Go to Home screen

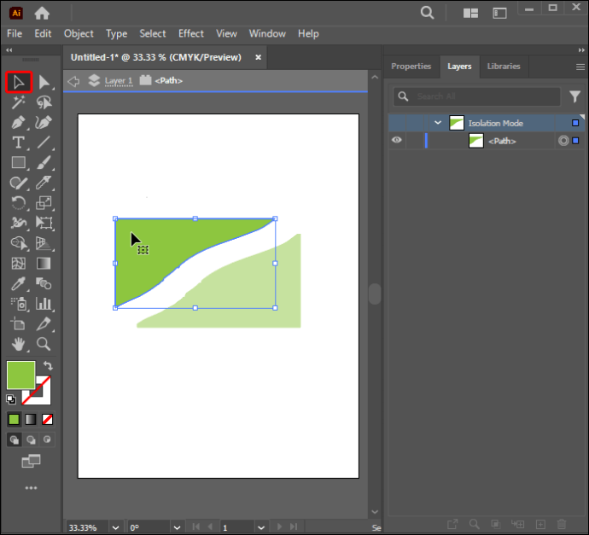pyautogui.click(x=42, y=14)
